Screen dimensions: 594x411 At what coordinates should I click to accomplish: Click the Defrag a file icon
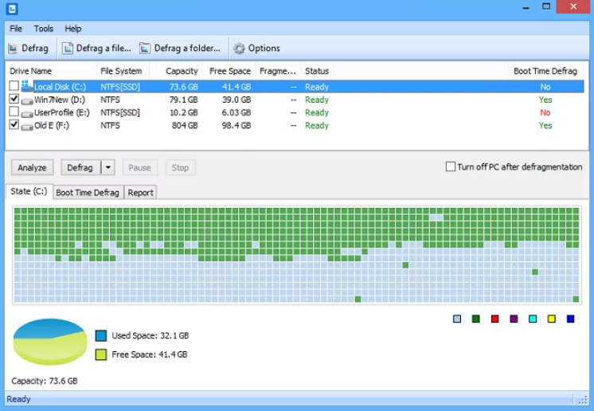click(x=68, y=49)
